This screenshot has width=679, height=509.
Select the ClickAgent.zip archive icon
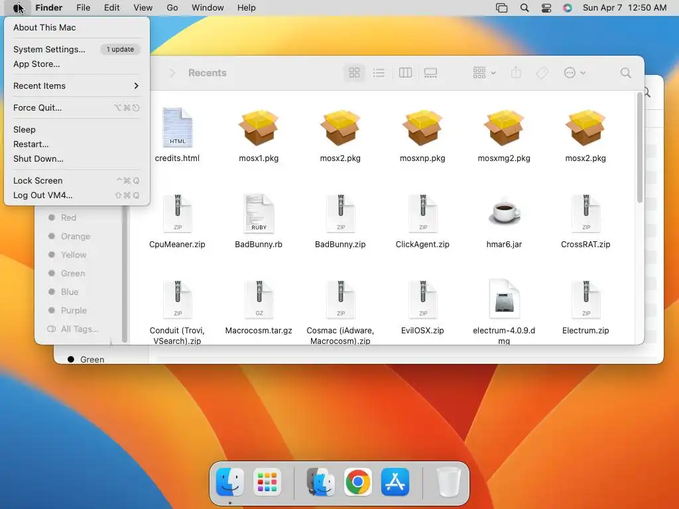click(422, 214)
